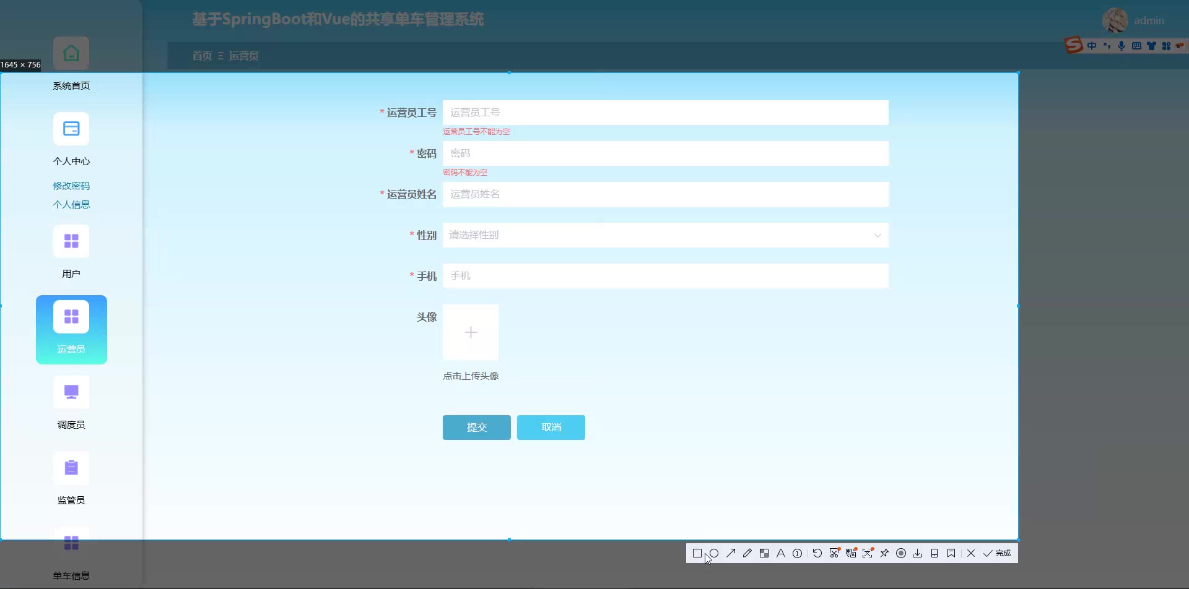This screenshot has height=589, width=1189.
Task: Open 个人信息 submenu link
Action: click(x=71, y=204)
